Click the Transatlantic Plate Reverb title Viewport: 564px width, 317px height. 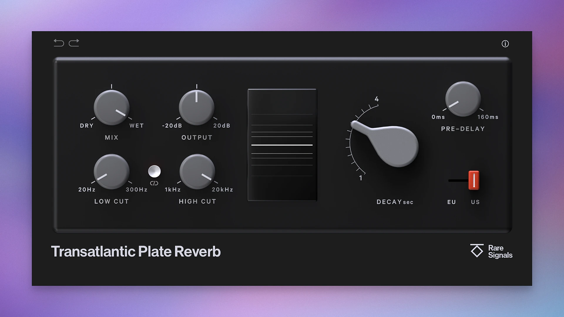point(136,251)
